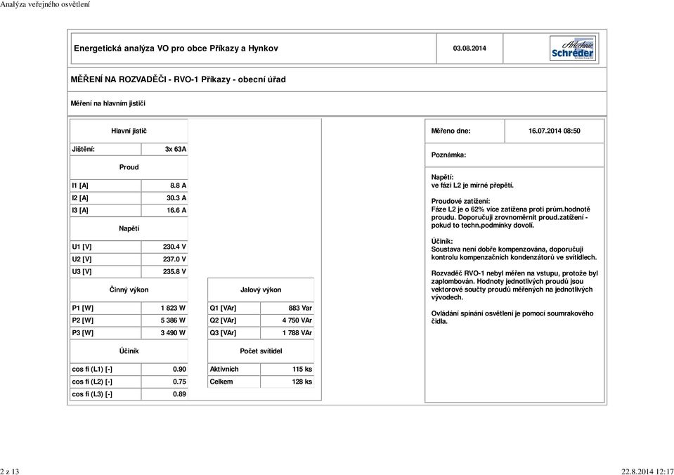Viewport: 674px width, 475px height.
Task: Select the cos fi (L3) value 0.89
Action: point(180,394)
